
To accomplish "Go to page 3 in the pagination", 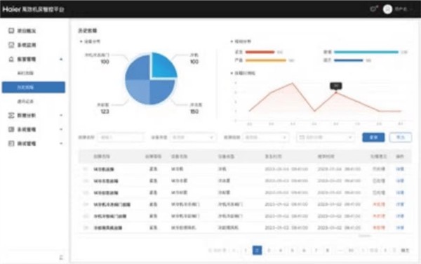I will [269, 250].
